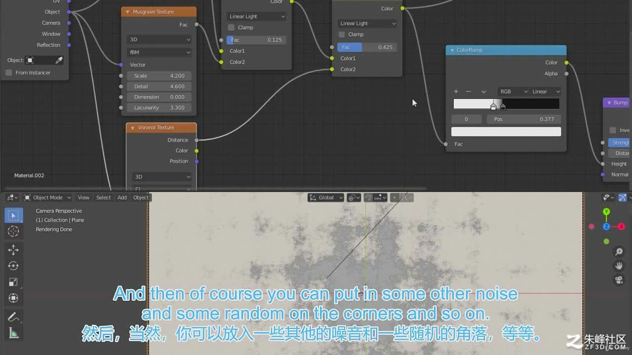Click the Bump Strength field
This screenshot has width=632, height=355.
coord(620,142)
